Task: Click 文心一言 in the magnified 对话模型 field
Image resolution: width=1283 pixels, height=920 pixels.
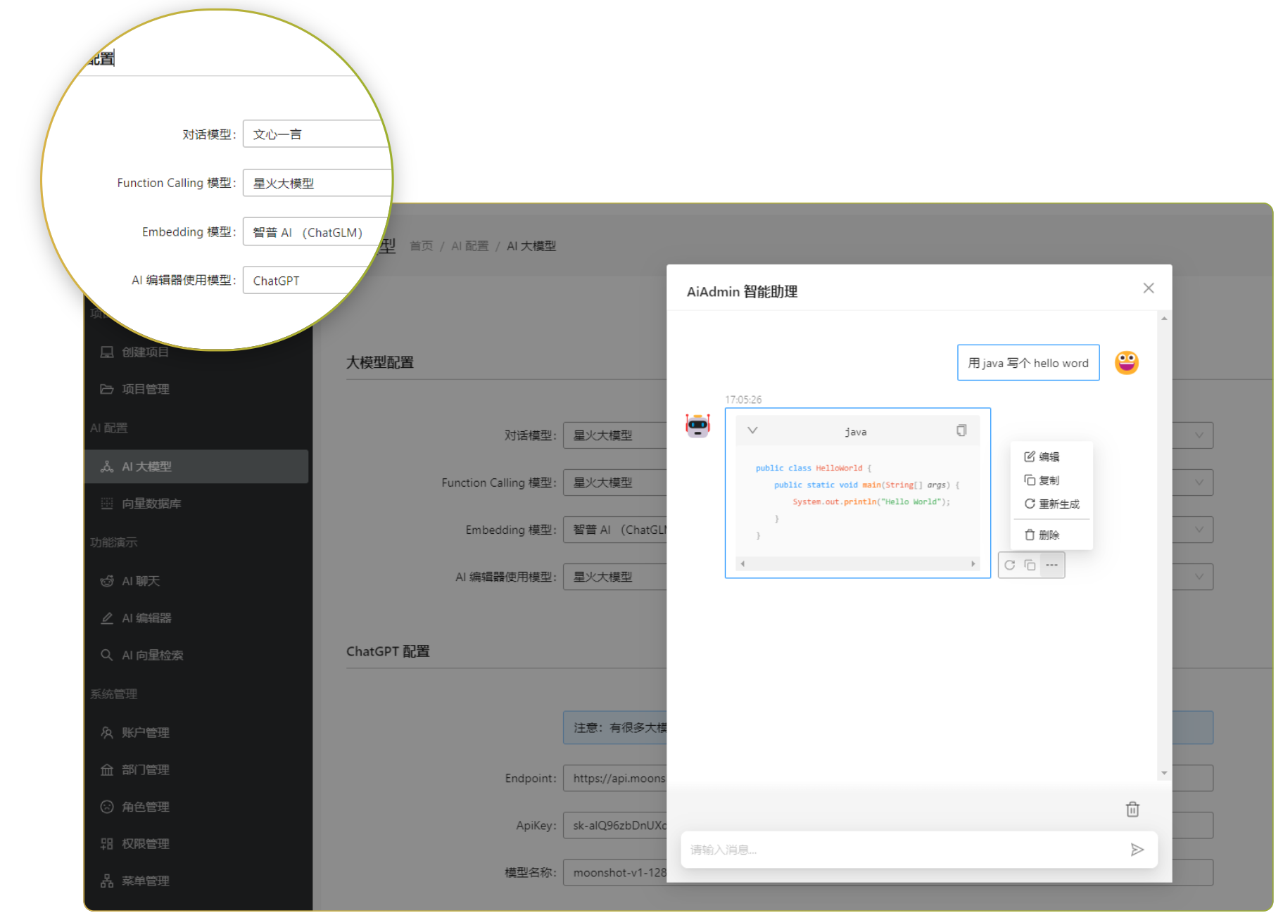Action: [277, 134]
